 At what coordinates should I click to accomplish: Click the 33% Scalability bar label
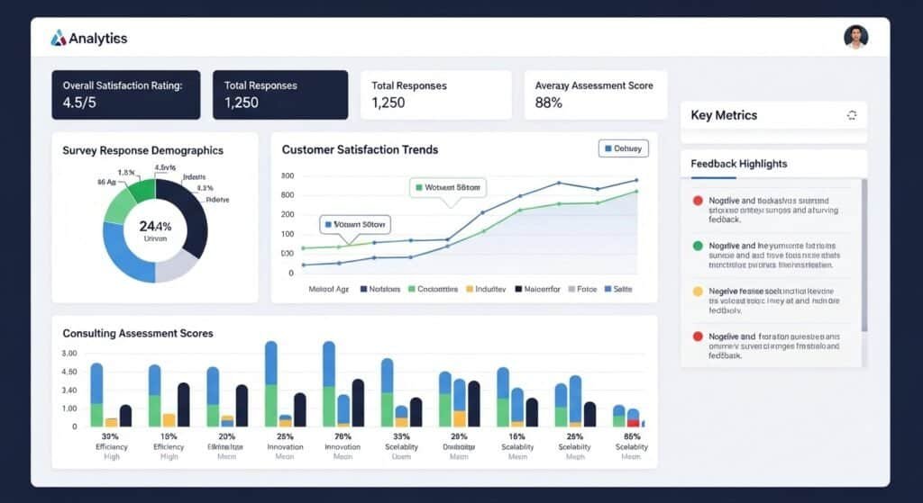click(x=401, y=436)
